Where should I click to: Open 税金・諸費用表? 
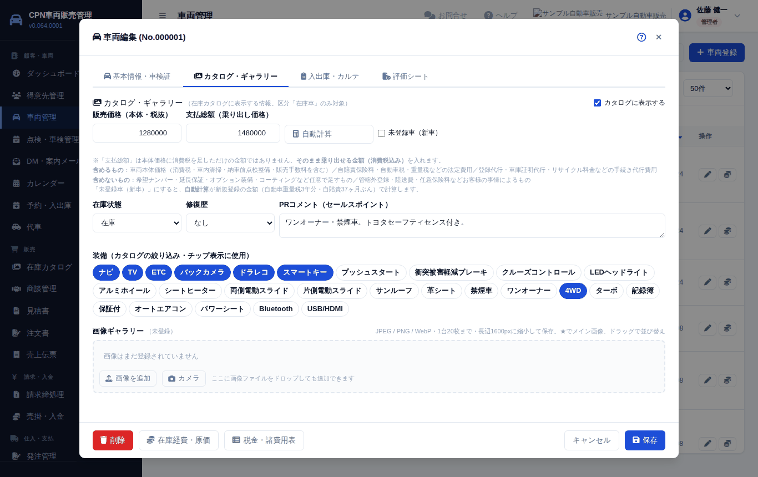[x=264, y=440]
